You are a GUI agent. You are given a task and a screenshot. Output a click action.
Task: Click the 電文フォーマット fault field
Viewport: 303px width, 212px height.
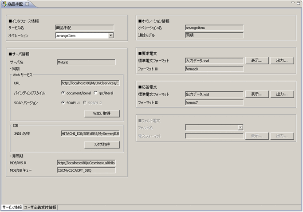214,136
